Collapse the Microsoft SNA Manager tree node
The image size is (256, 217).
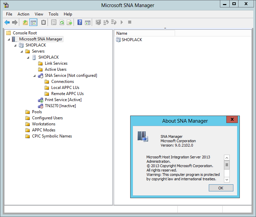pyautogui.click(x=9, y=39)
